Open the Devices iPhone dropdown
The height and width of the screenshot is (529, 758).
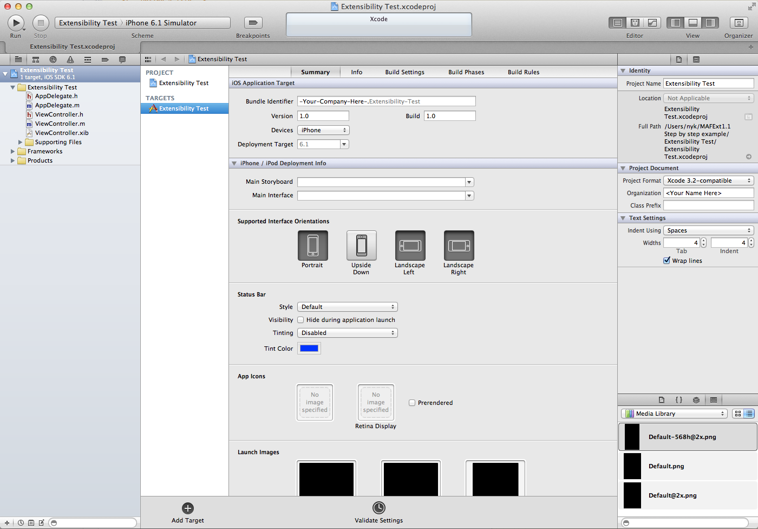pyautogui.click(x=323, y=130)
